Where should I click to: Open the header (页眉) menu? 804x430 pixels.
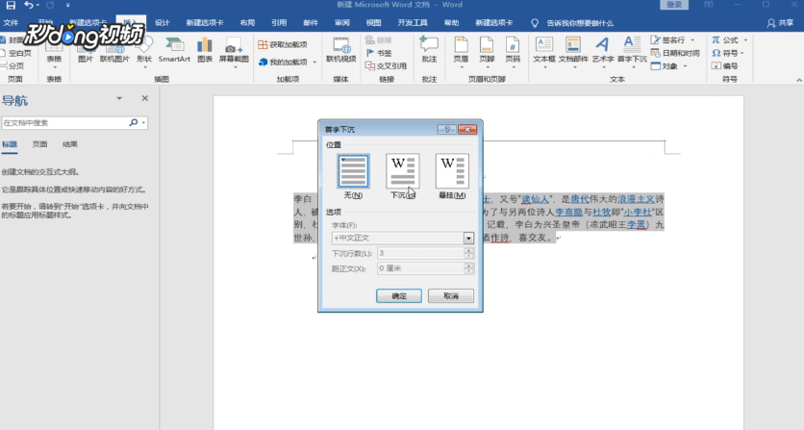coord(461,52)
